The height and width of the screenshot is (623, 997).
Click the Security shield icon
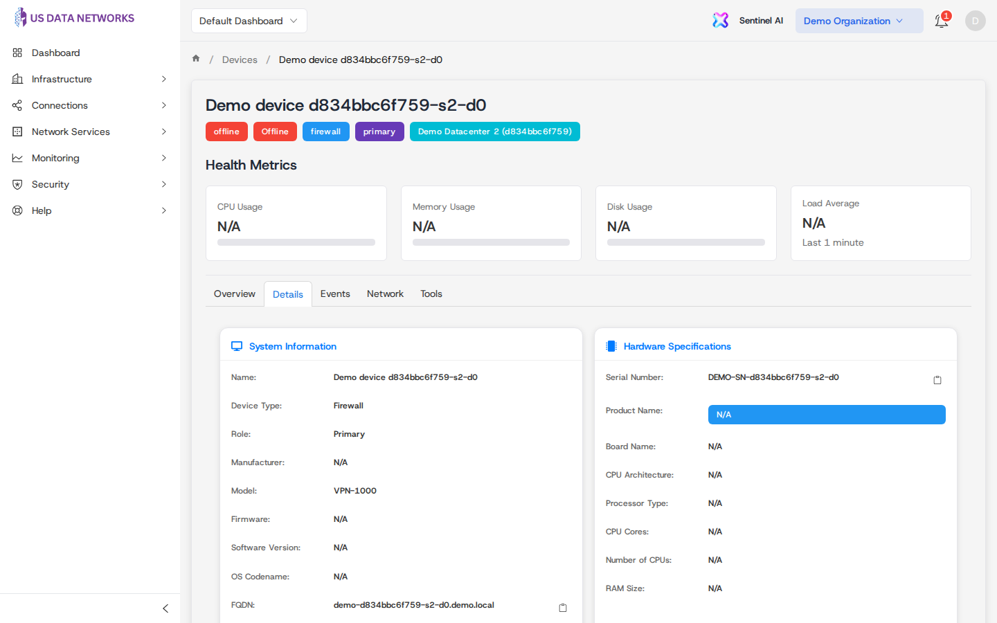[x=17, y=184]
